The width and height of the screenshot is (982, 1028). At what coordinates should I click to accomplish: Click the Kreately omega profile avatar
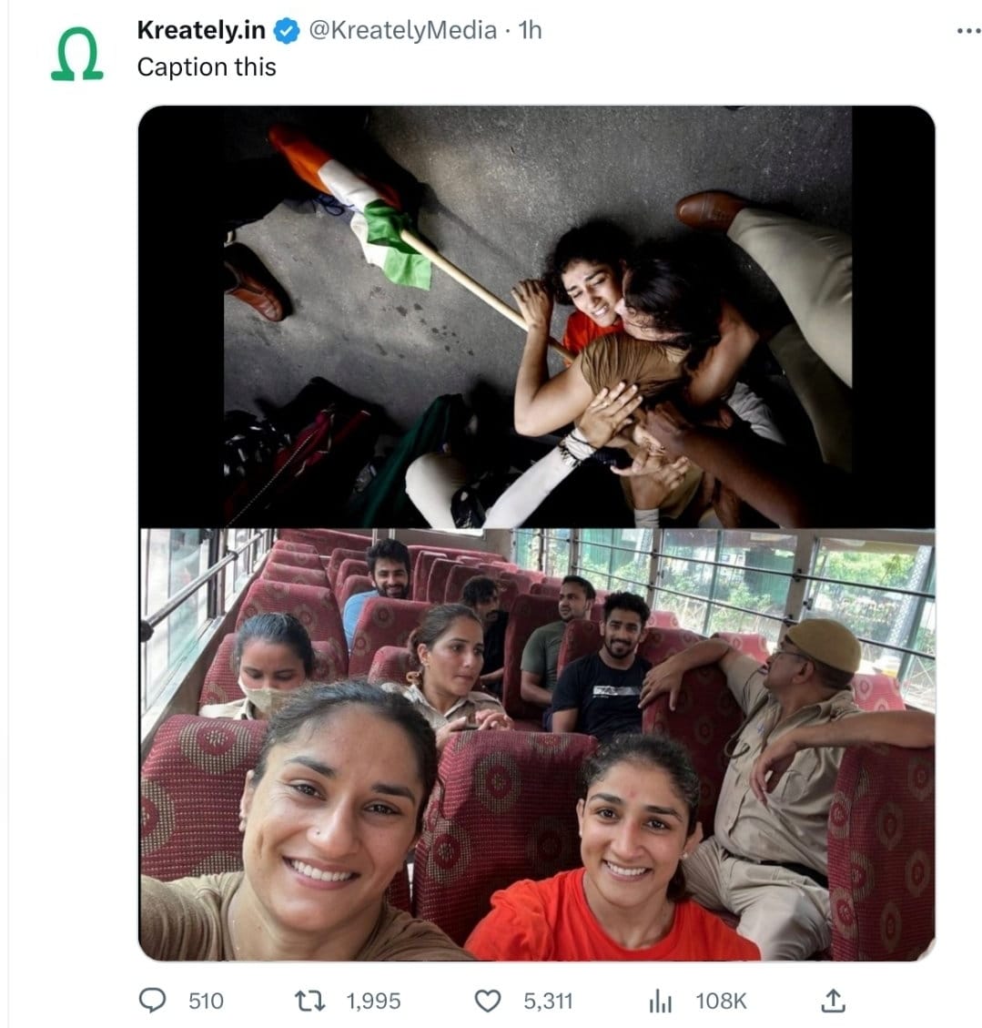pyautogui.click(x=76, y=57)
